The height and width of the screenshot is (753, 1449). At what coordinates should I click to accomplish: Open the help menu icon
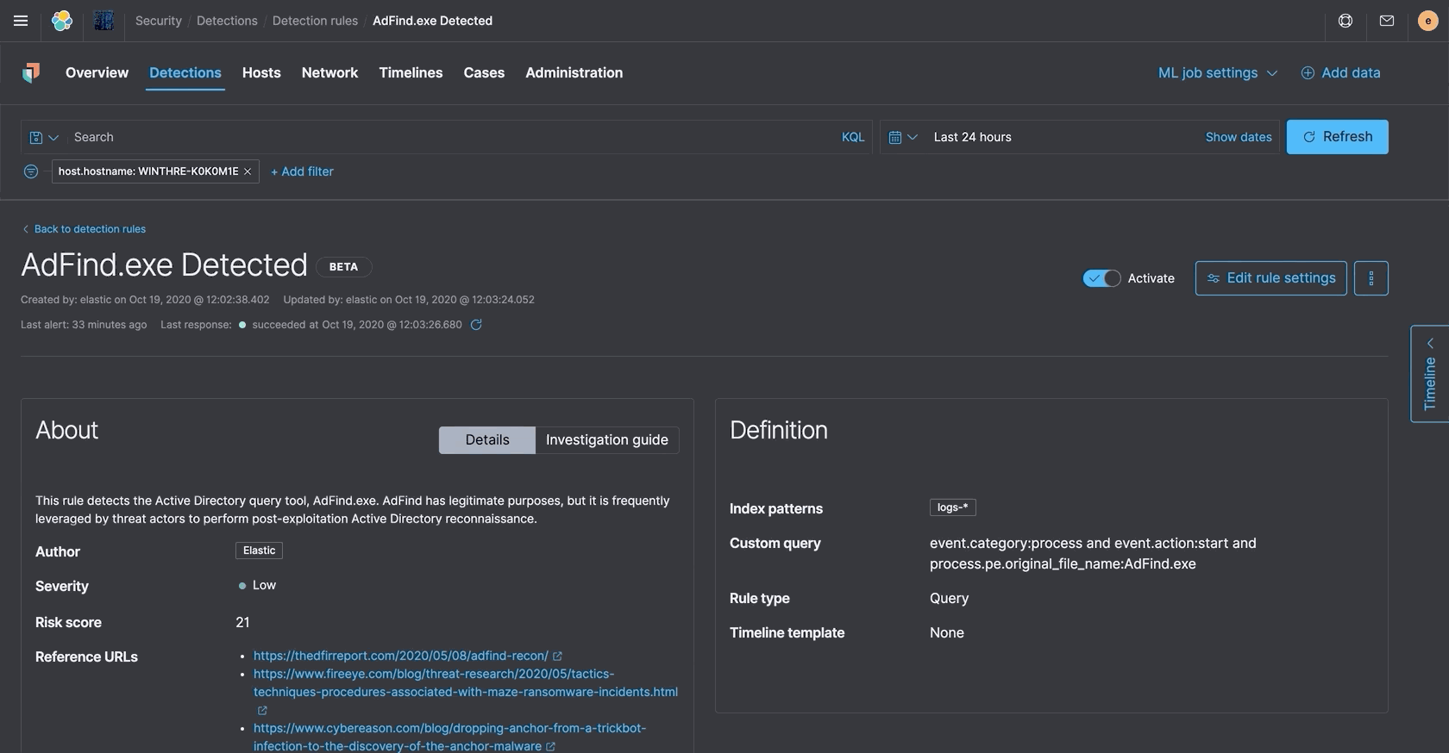tap(1345, 21)
